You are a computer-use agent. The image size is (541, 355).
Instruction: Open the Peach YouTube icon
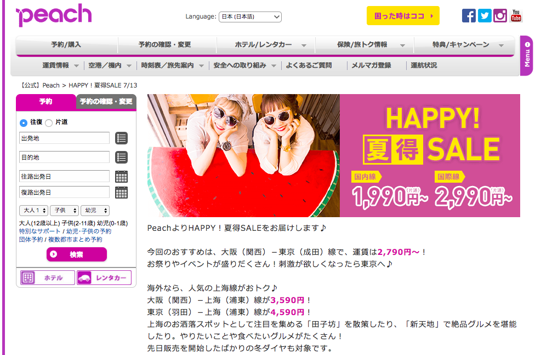coord(516,16)
